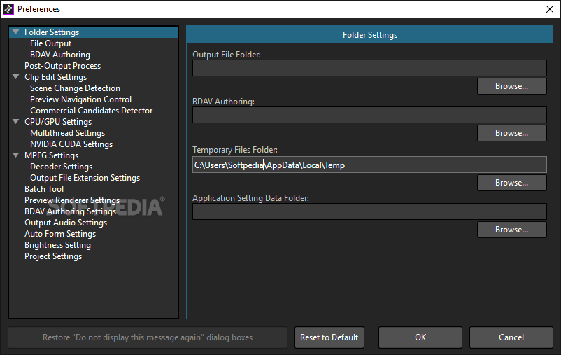
Task: Browse for the BDAV Authoring folder
Action: 511,133
